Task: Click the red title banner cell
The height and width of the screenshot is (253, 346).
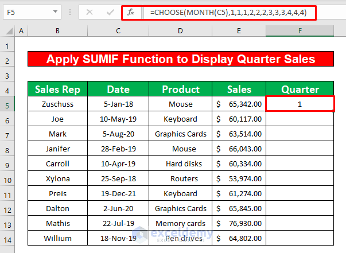Action: tap(181, 59)
